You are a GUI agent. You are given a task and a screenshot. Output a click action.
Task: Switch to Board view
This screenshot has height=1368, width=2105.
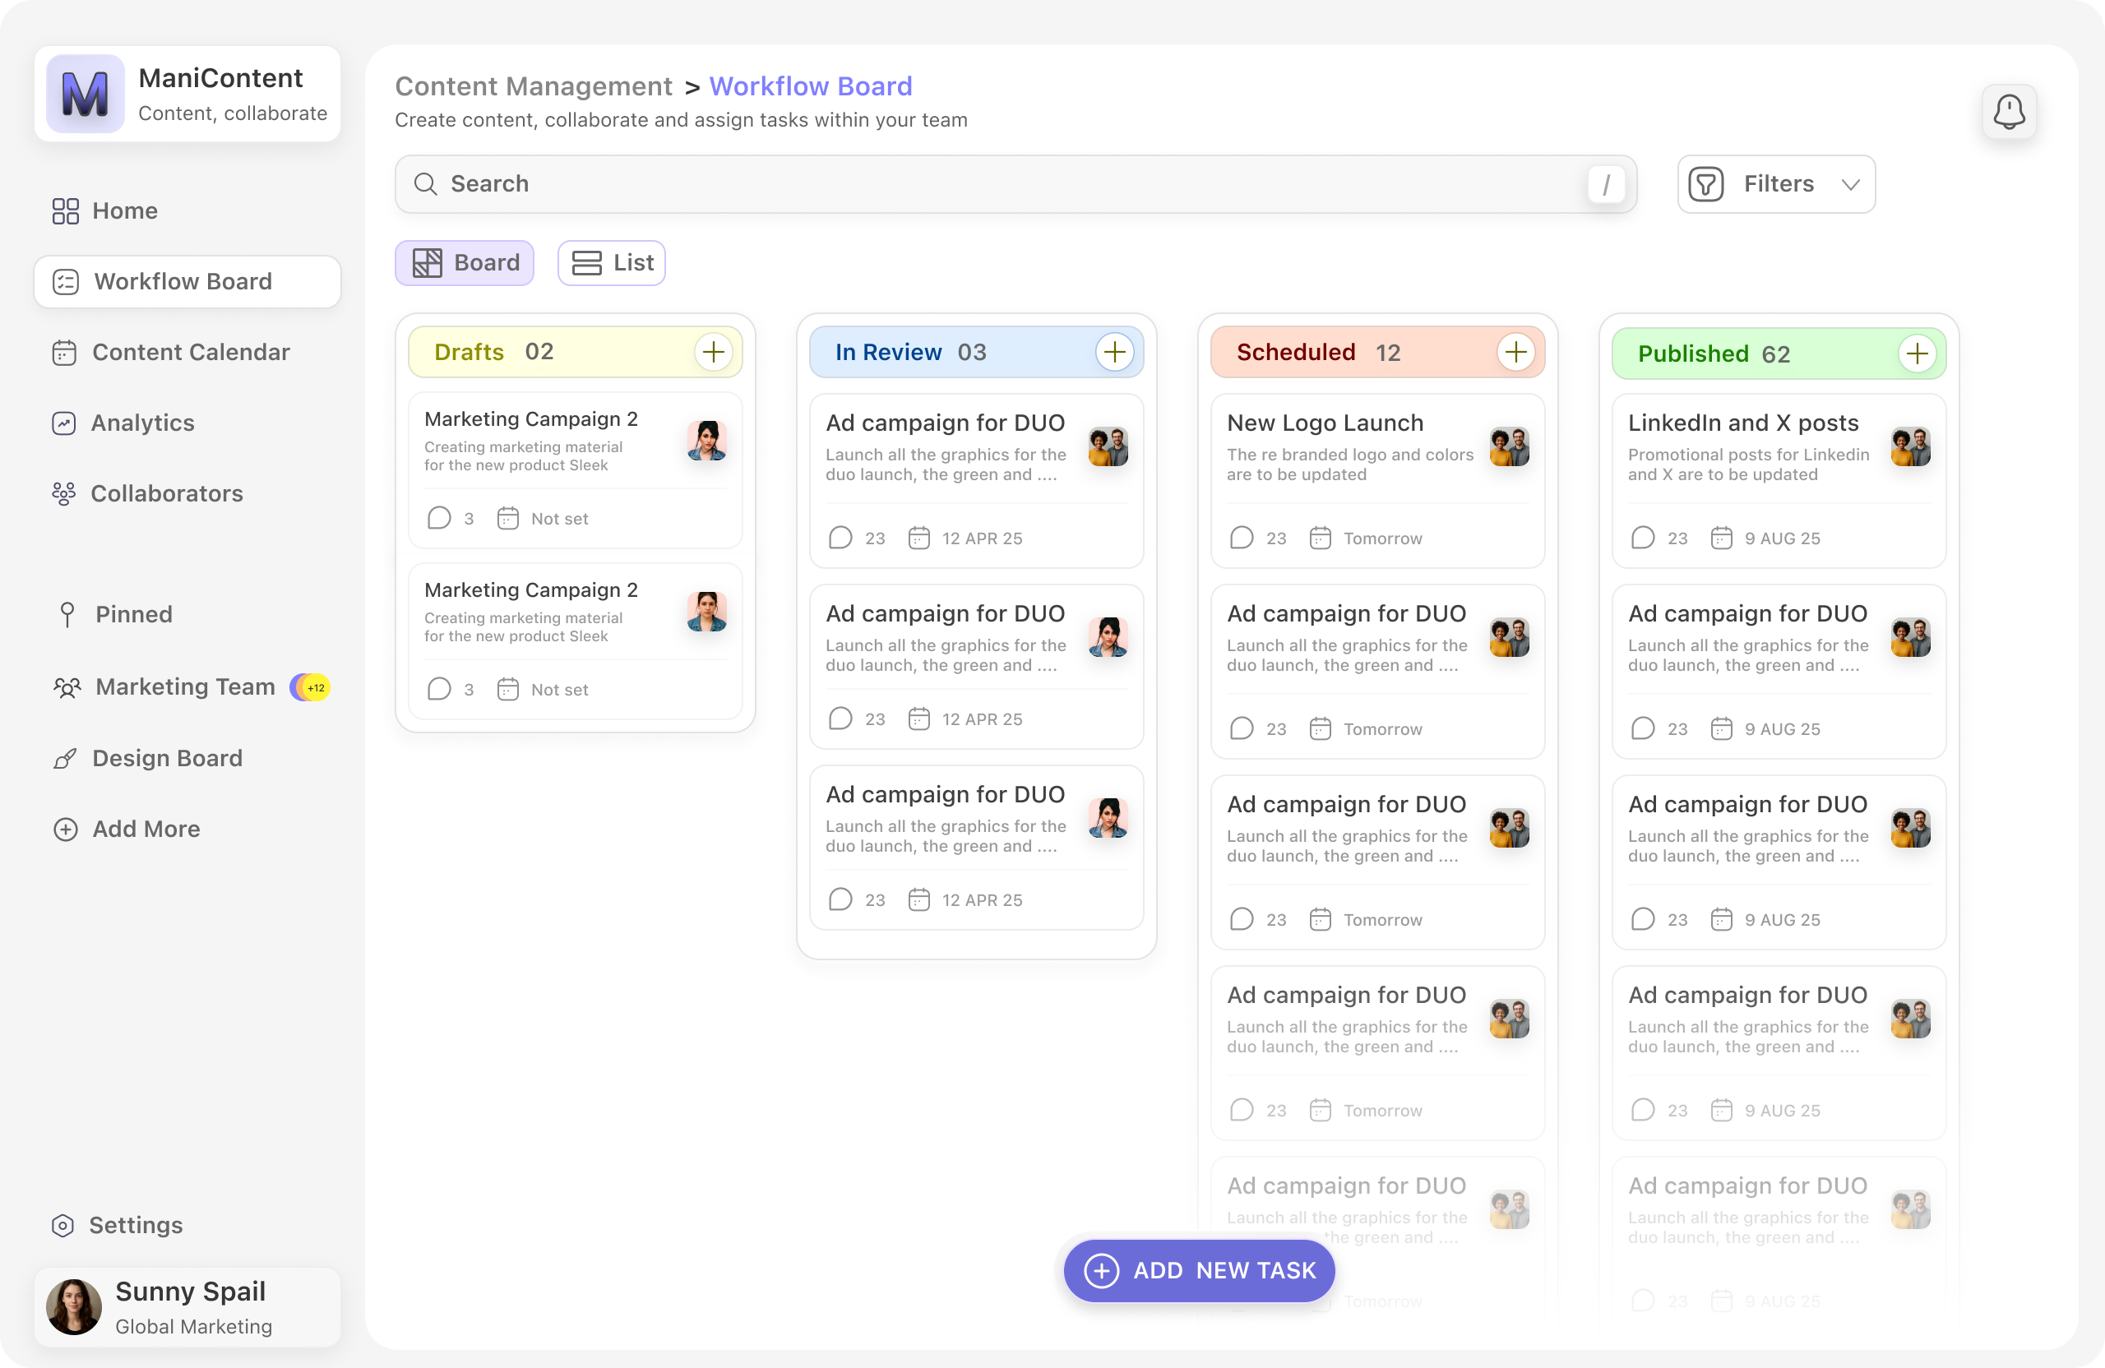pos(465,262)
